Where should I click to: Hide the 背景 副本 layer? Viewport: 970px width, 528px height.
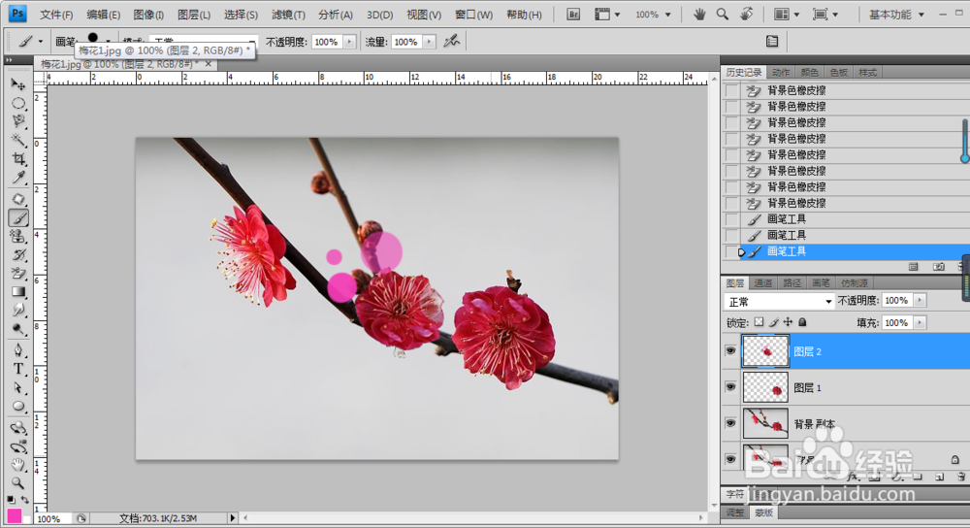[x=730, y=423]
